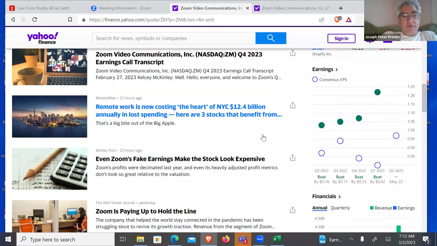Open Microsoft Store from the taskbar
This screenshot has height=246, width=437.
pos(157,239)
